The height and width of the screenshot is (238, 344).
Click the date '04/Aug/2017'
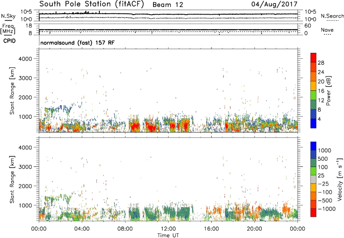274,4
